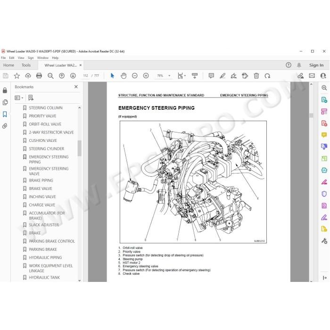Image resolution: width=330 pixels, height=330 pixels.
Task: Open the Window menu
Action: point(43,58)
